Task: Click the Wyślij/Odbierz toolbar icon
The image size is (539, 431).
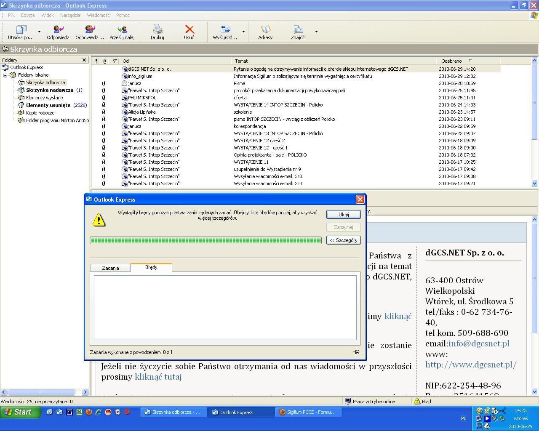Action: click(225, 29)
